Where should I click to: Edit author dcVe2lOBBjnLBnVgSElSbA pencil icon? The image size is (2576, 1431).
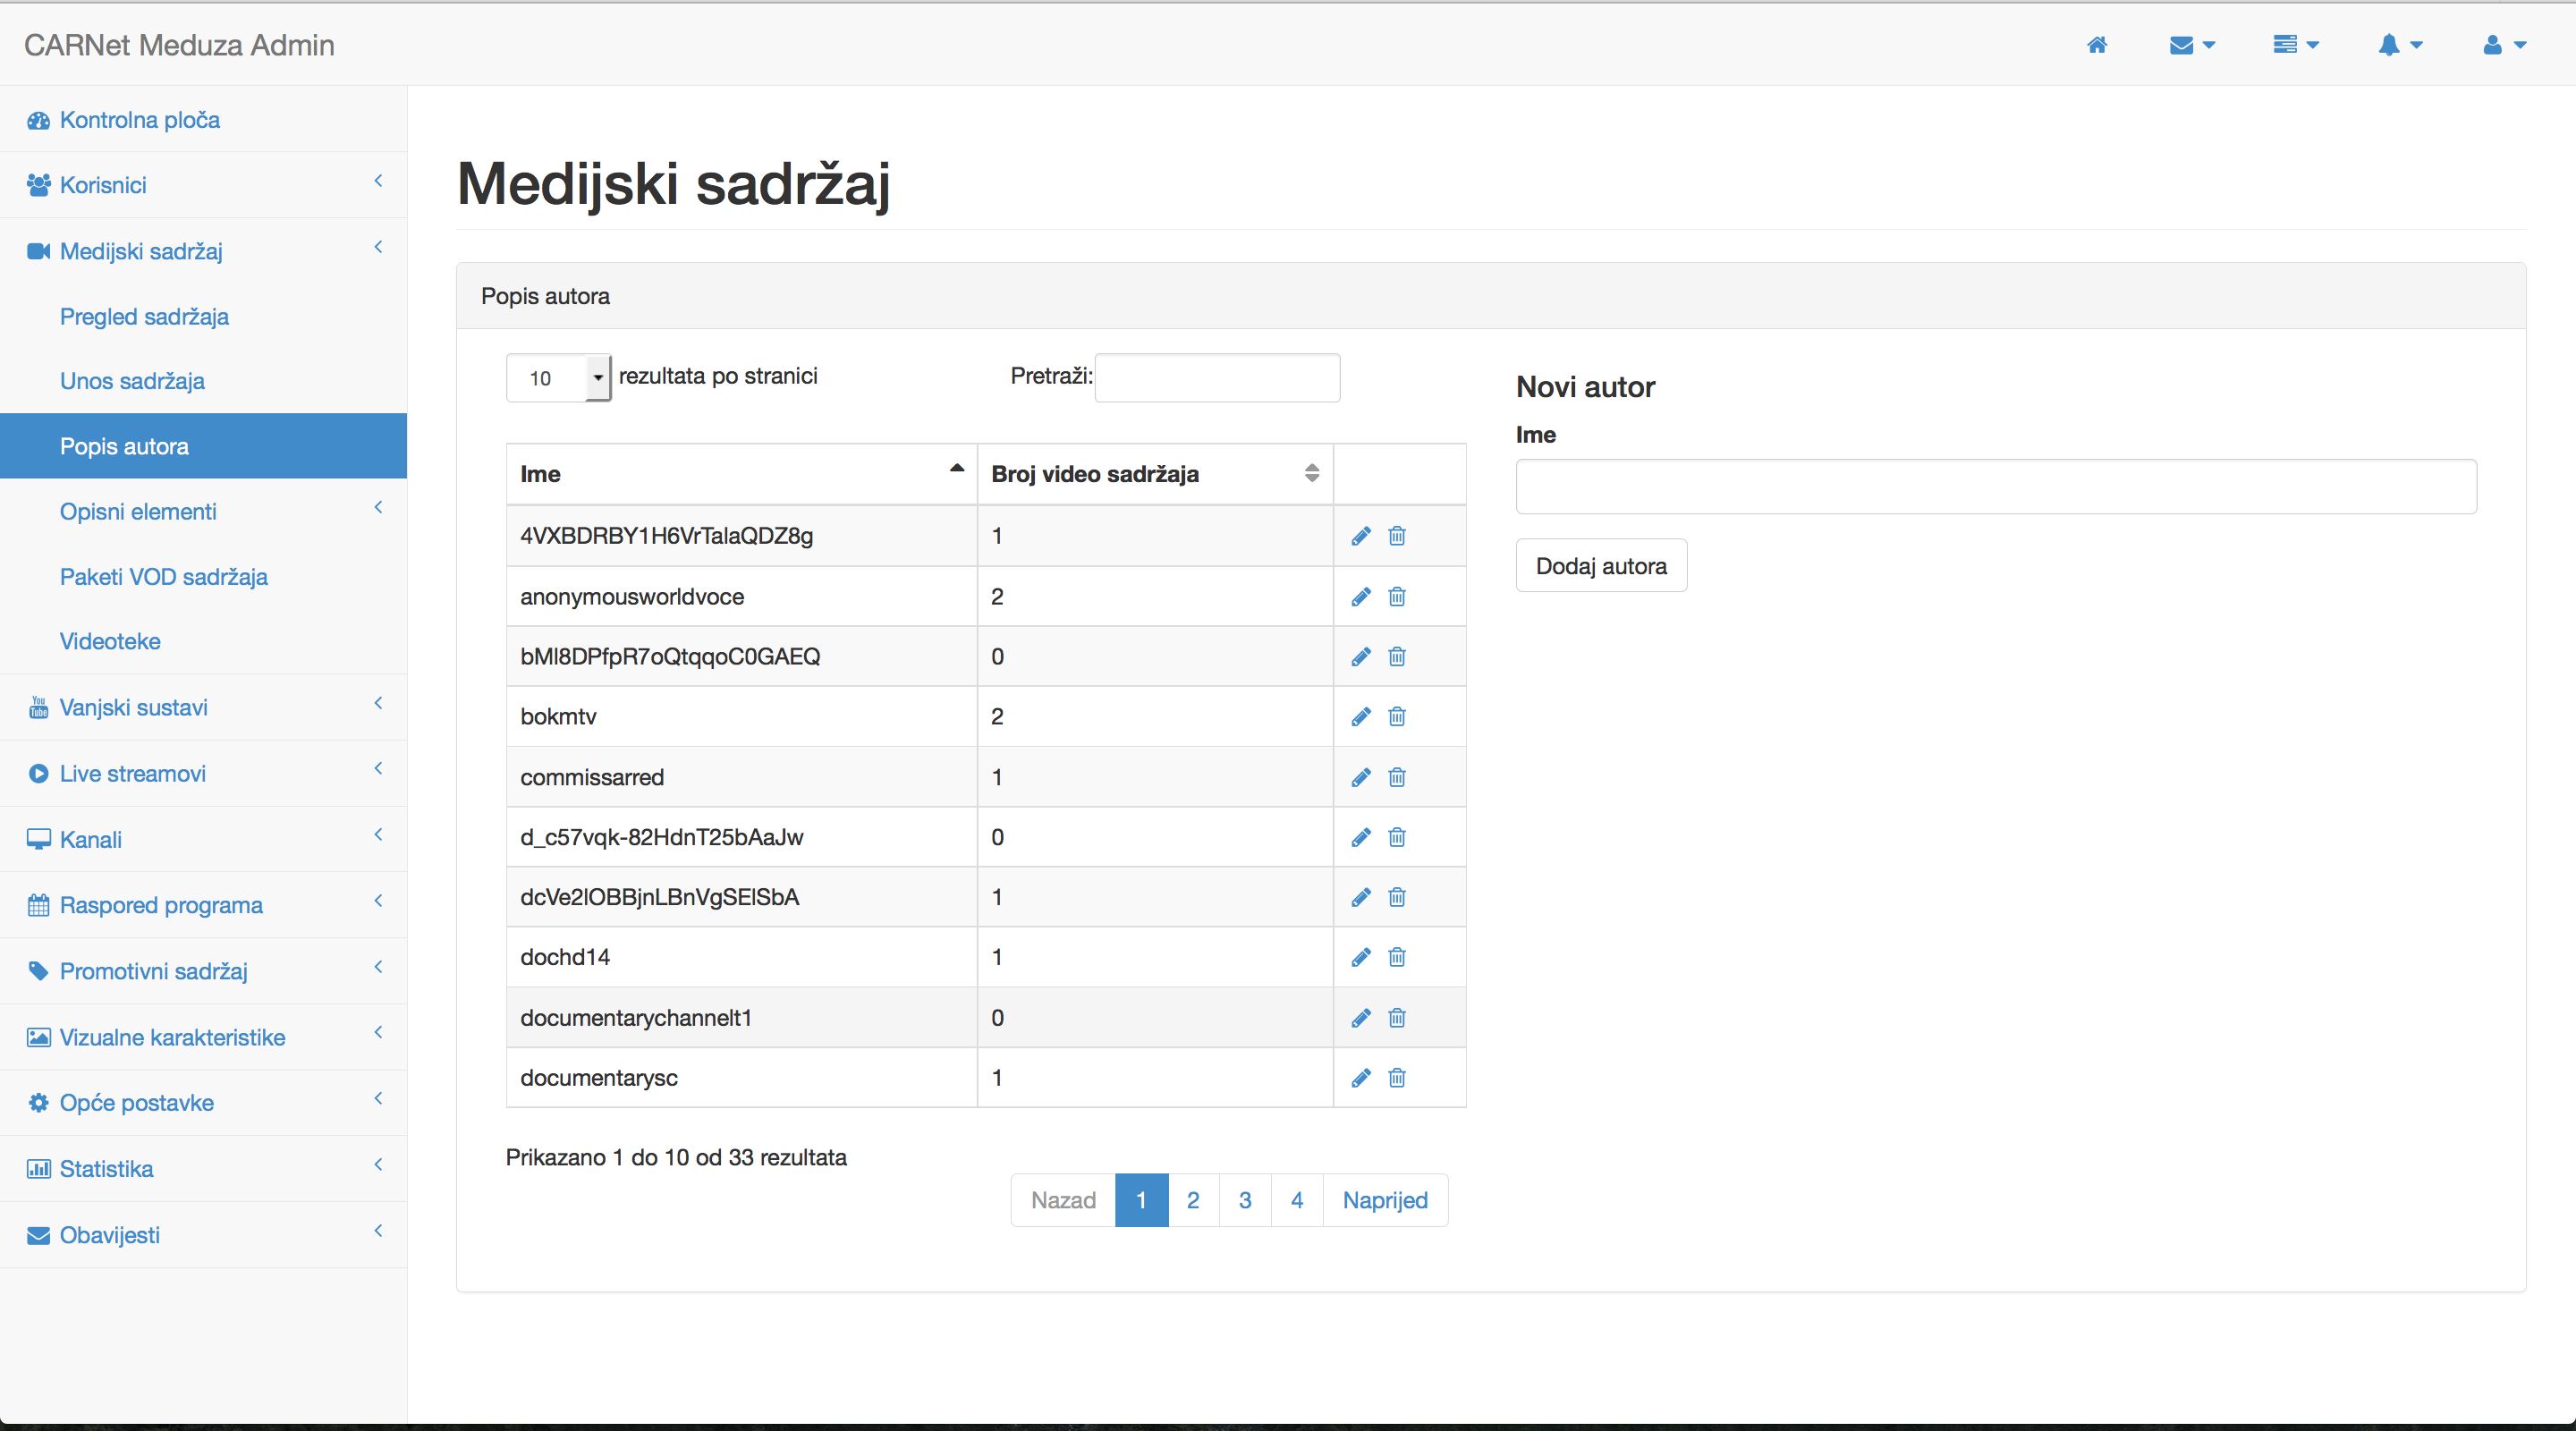click(1361, 897)
